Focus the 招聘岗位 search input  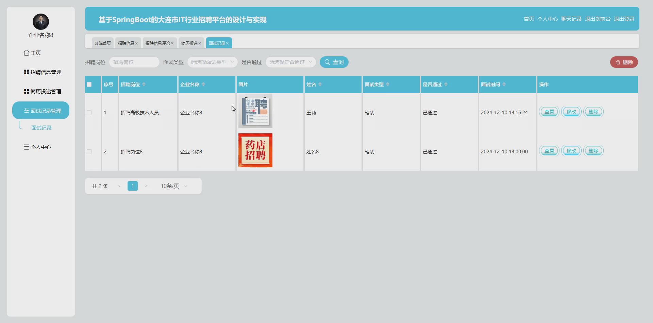(134, 62)
